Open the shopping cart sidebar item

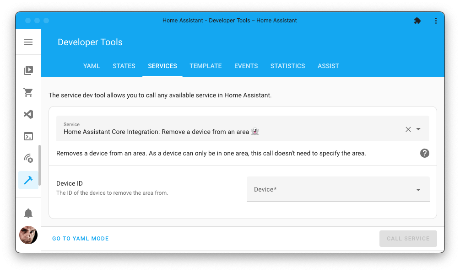(28, 92)
